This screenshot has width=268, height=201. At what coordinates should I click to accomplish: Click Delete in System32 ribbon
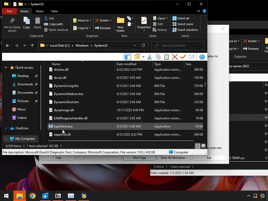[103, 20]
